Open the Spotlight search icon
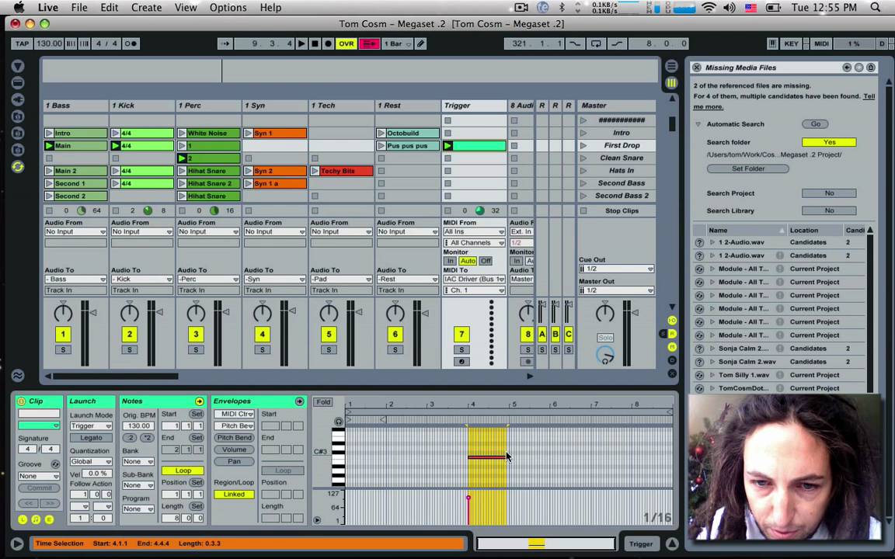The height and width of the screenshot is (559, 895). coord(875,8)
